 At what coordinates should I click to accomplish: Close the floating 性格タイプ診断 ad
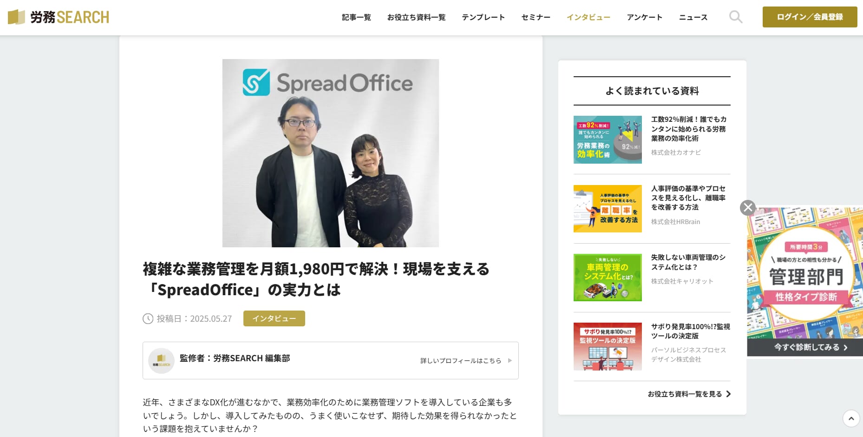pos(748,207)
